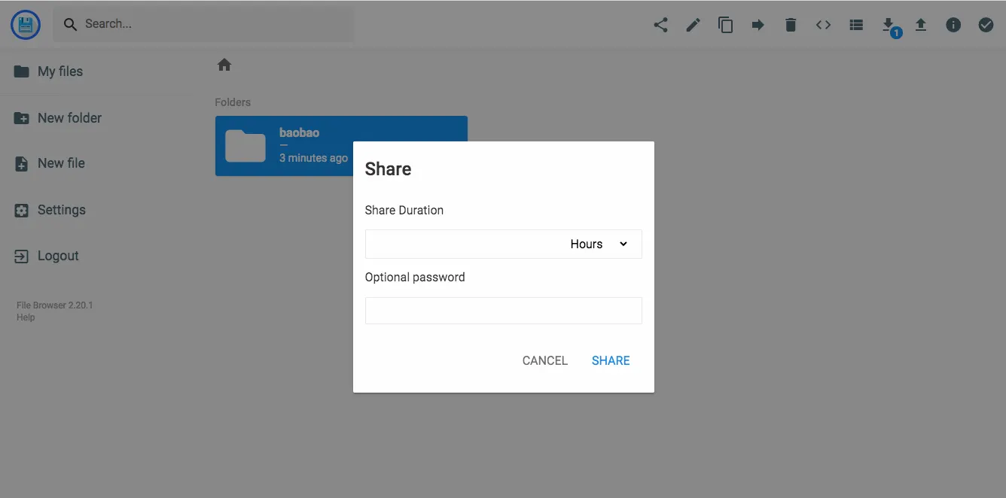Click the File Browser logo icon

tap(26, 25)
